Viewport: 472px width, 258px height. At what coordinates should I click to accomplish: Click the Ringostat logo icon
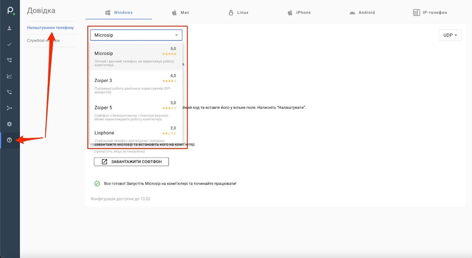(x=10, y=11)
